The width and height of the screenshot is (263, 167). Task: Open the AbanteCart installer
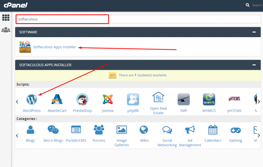tap(57, 99)
